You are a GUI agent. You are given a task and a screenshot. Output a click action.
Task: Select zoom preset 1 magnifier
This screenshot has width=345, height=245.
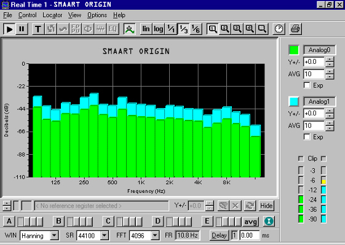pos(213,29)
